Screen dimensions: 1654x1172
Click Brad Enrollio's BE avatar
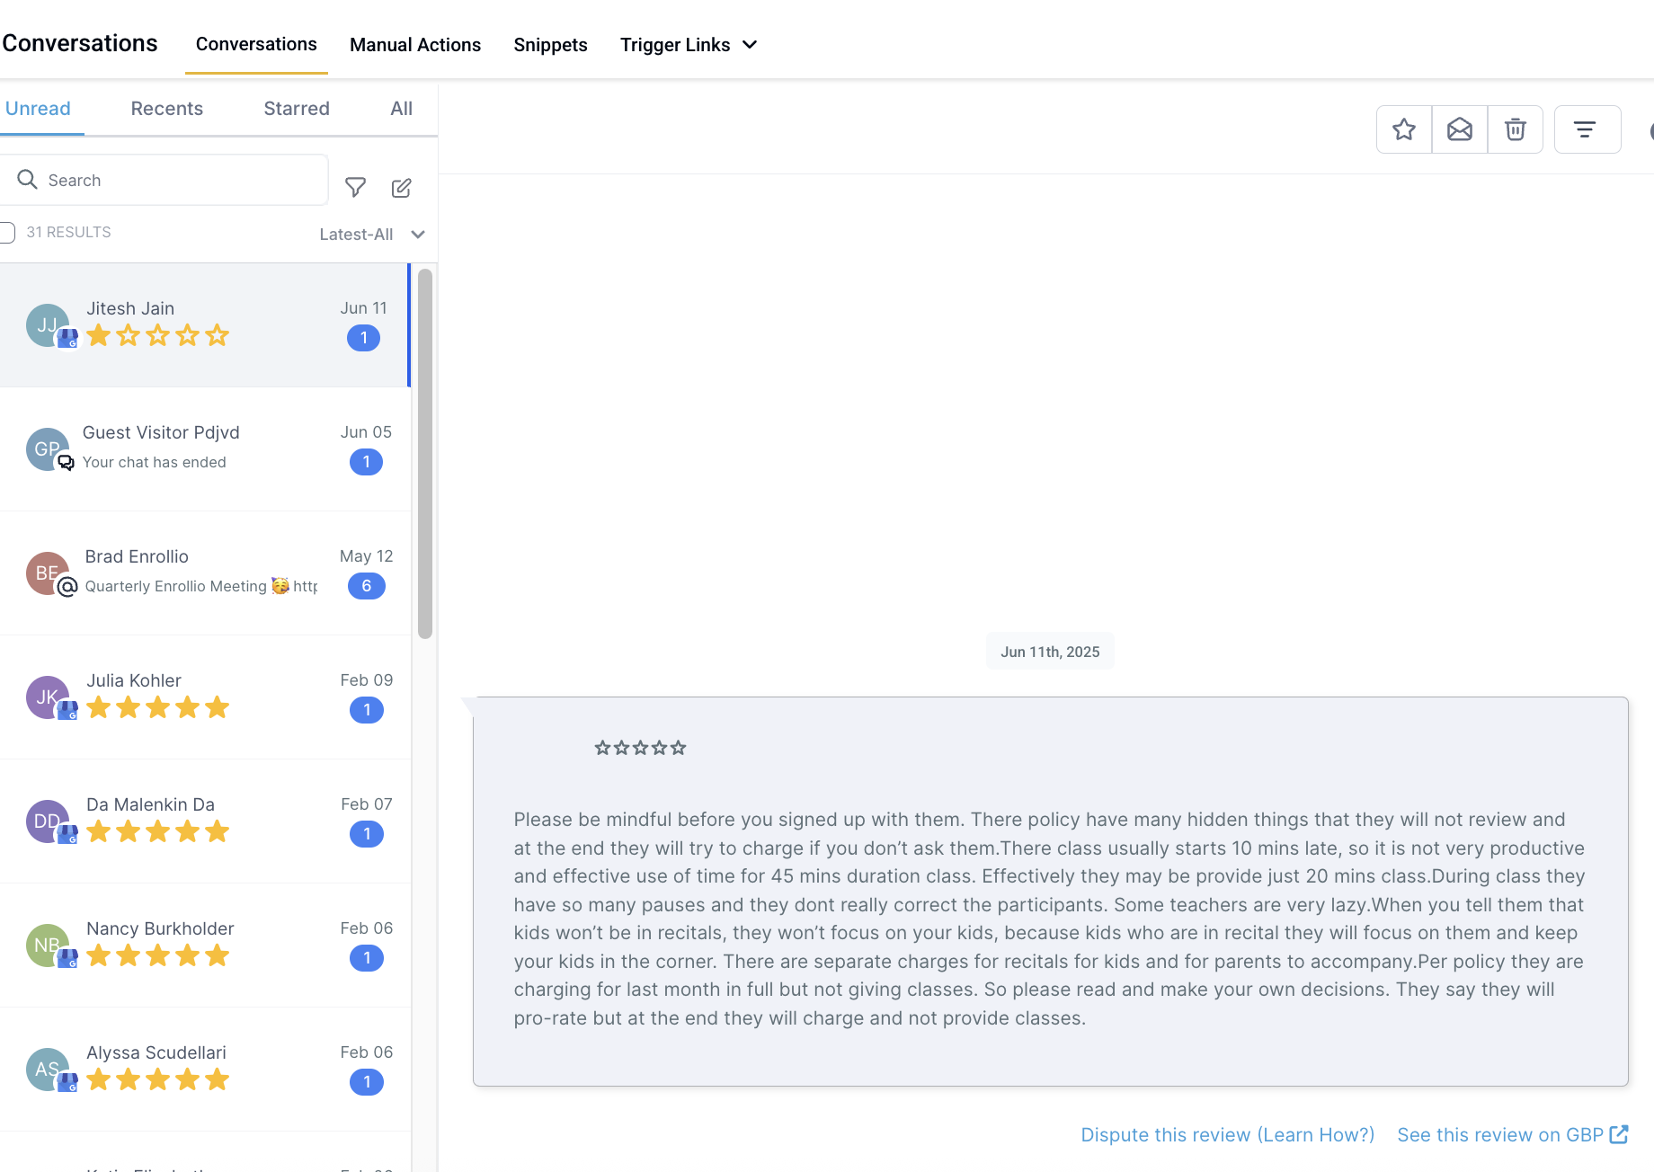48,573
